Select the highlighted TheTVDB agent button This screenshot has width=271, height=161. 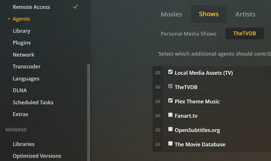click(245, 33)
